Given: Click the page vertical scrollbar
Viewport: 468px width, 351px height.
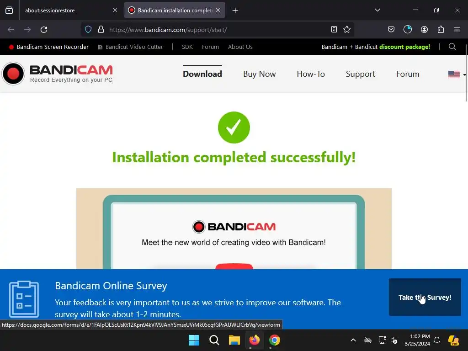Looking at the screenshot, I should 466,73.
